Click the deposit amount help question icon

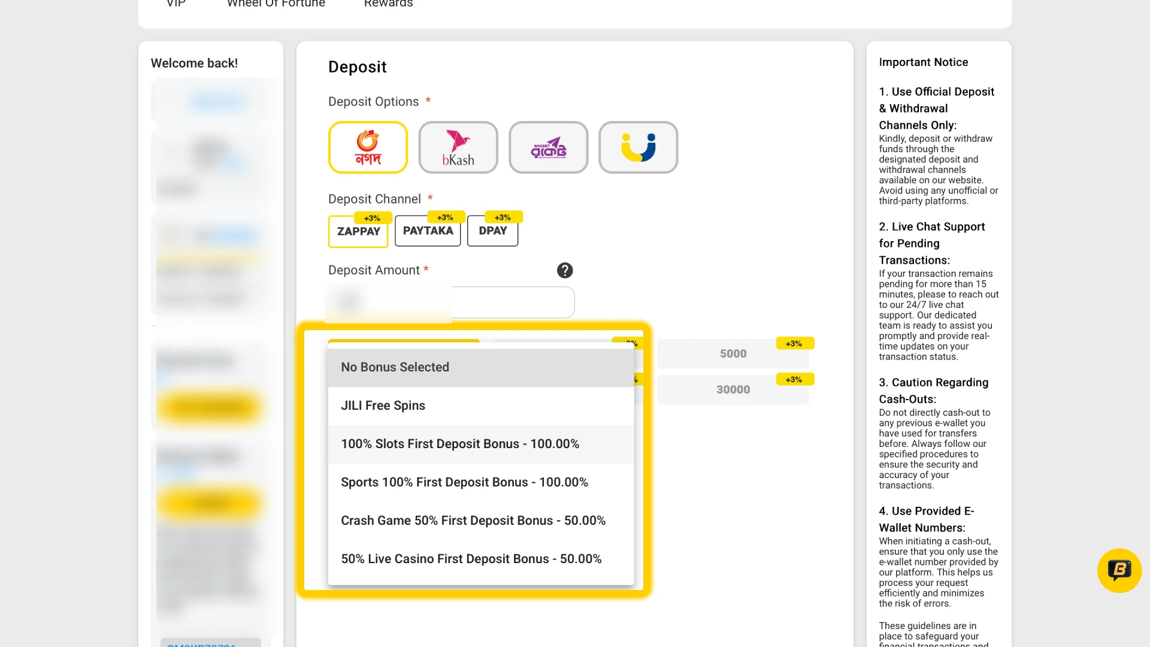565,270
